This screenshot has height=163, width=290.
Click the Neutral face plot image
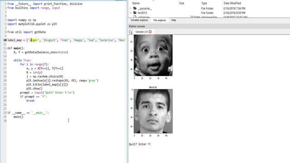tap(153, 111)
